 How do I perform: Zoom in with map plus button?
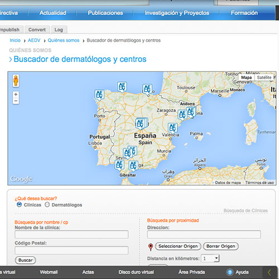click(x=16, y=94)
